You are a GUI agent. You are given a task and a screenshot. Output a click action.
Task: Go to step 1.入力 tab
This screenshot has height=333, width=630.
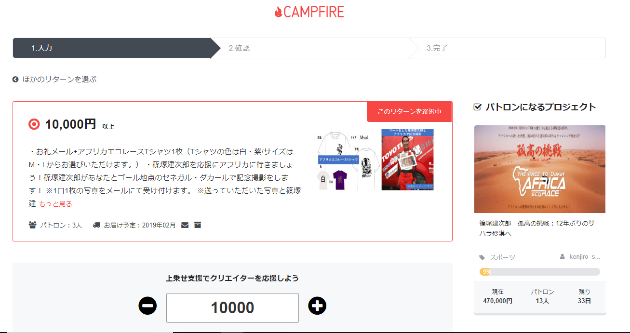(112, 48)
